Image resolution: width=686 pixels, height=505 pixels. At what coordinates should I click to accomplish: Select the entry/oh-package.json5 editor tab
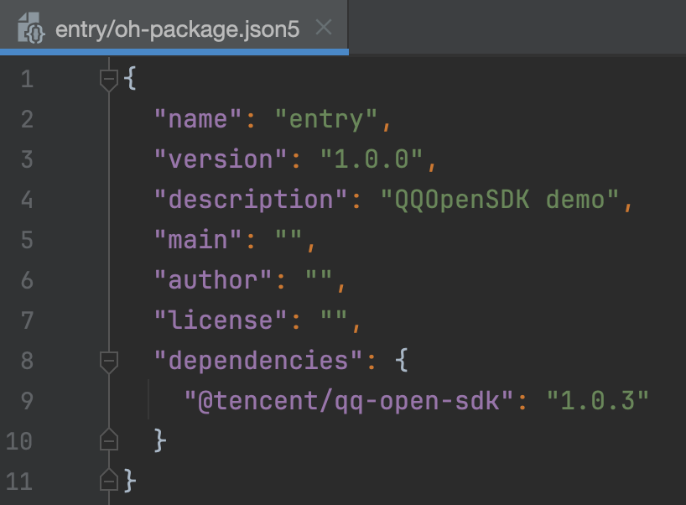(174, 28)
